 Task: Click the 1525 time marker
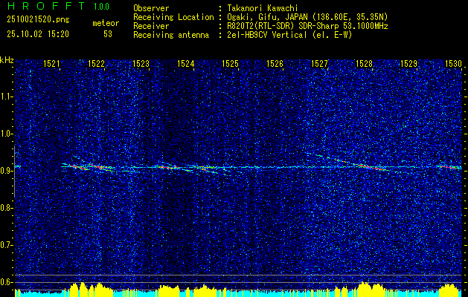(230, 63)
